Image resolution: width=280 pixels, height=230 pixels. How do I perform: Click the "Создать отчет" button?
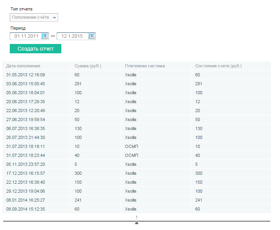coord(36,49)
